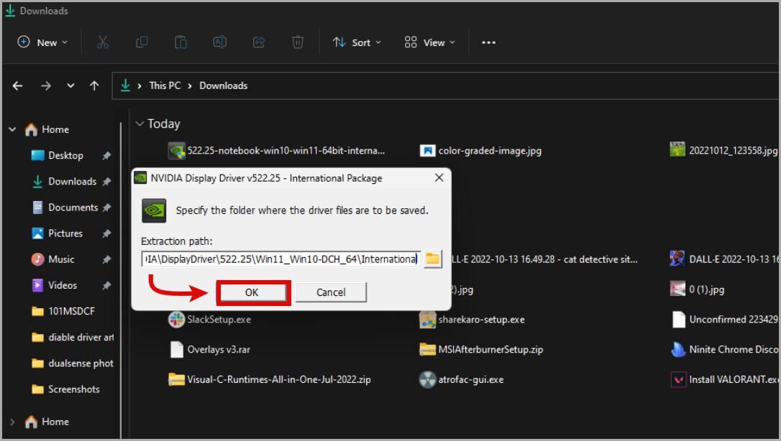Select color-graded-image.jpg file
The height and width of the screenshot is (441, 781).
[x=480, y=150]
